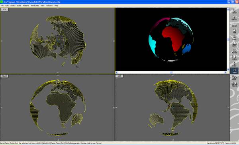Click the REAR viewport label button
This screenshot has height=145, width=239.
[x=4, y=76]
